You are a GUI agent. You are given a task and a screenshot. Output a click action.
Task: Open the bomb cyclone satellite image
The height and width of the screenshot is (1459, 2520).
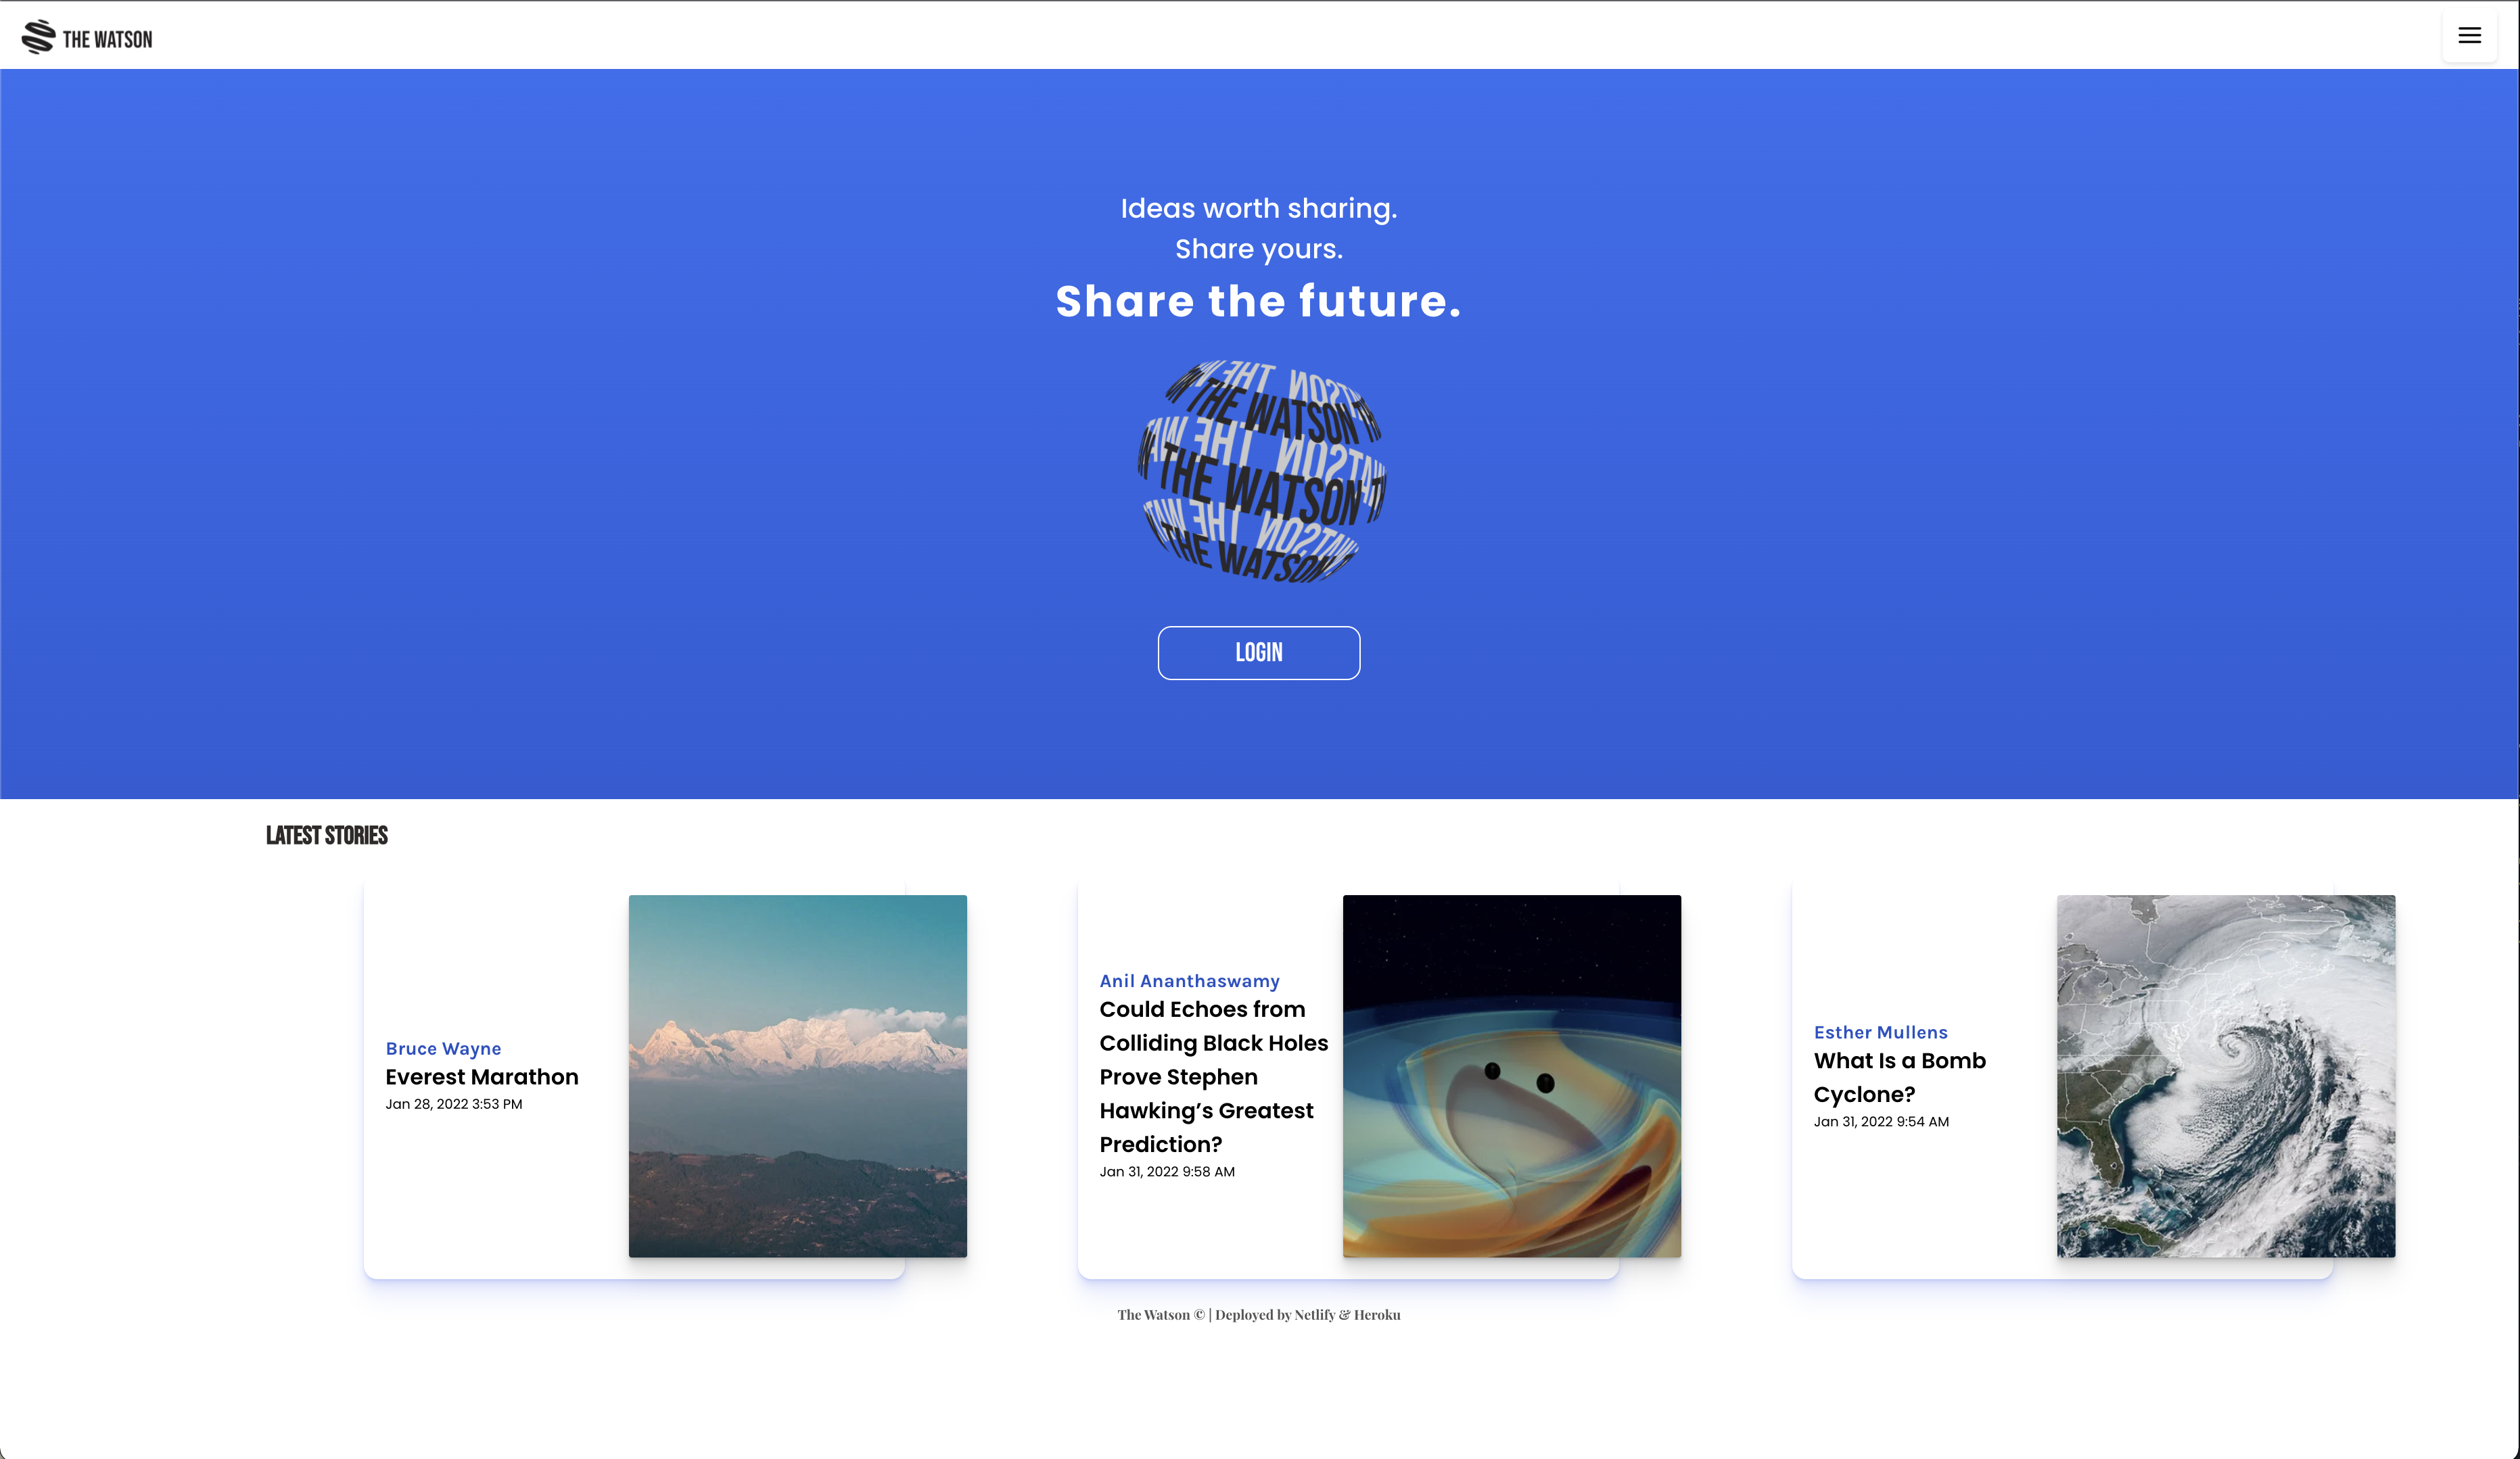click(x=2226, y=1076)
